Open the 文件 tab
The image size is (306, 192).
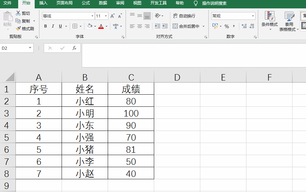[x=7, y=3]
